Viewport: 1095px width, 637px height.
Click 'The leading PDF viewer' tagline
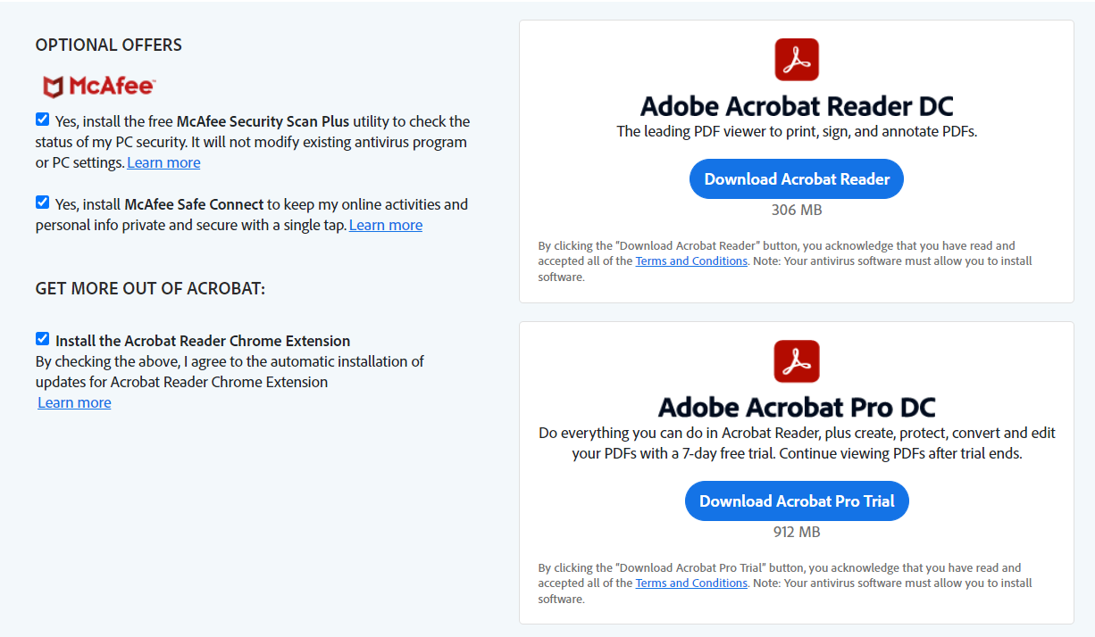click(x=797, y=132)
